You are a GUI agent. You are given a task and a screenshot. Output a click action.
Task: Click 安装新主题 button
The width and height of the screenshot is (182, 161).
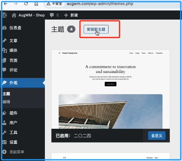96,29
